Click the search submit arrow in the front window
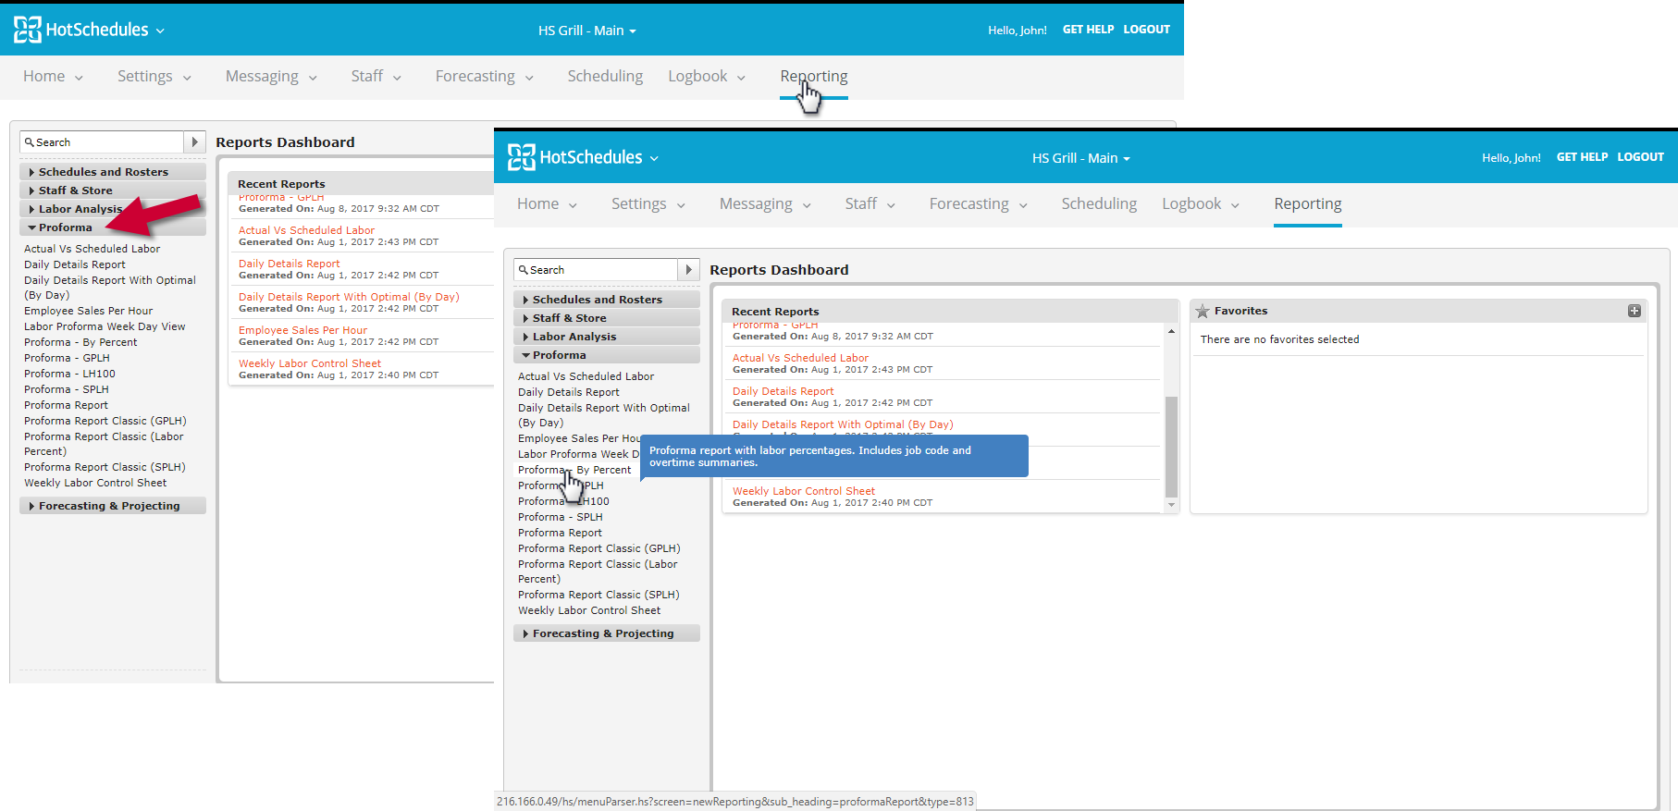This screenshot has width=1678, height=811. (x=688, y=269)
